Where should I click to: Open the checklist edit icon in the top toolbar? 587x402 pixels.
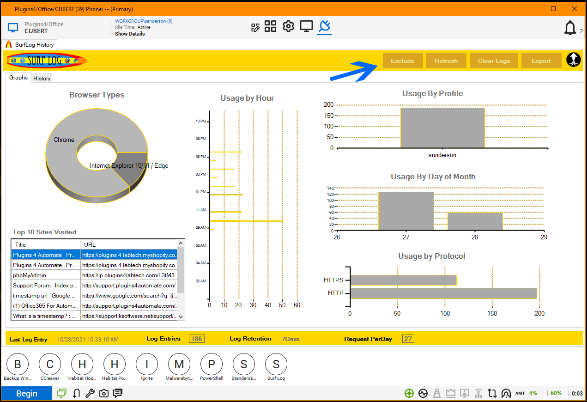coord(255,27)
